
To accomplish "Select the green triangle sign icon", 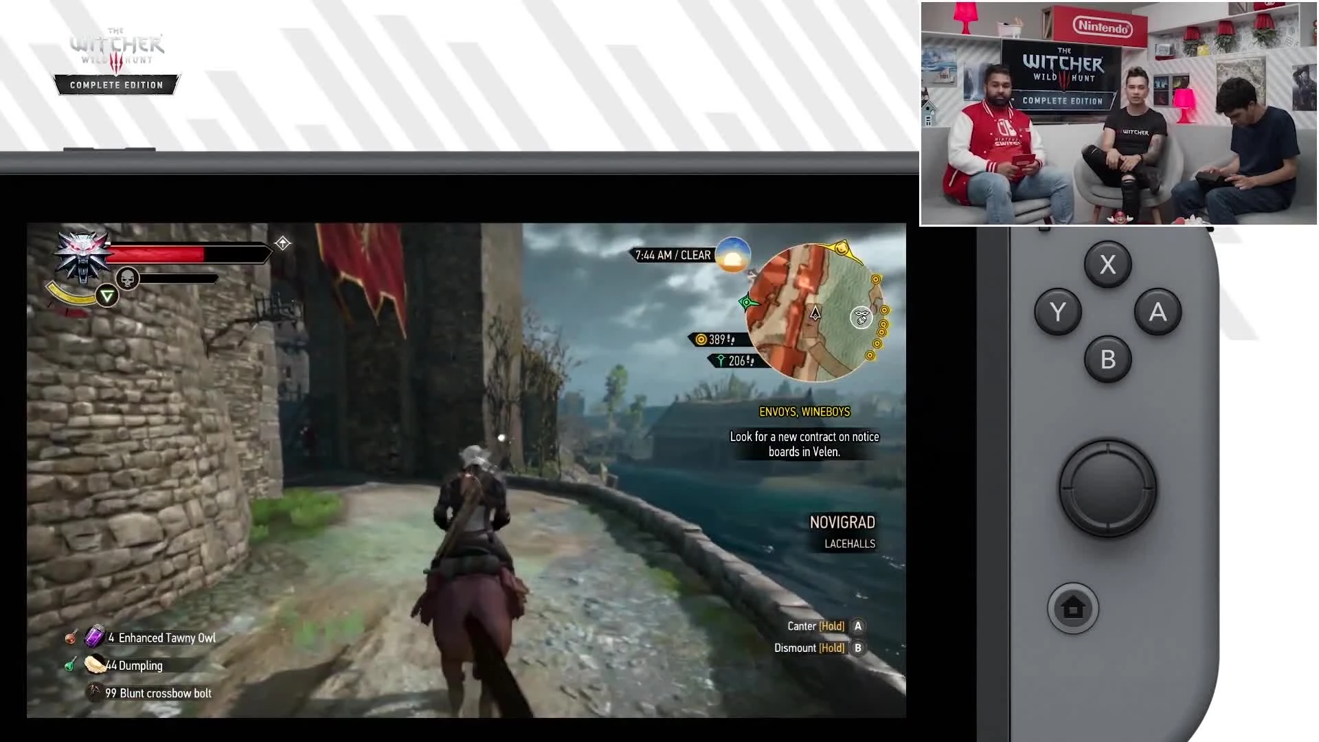I will [106, 295].
